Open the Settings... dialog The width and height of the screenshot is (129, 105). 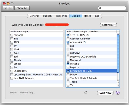pyautogui.click(x=108, y=25)
